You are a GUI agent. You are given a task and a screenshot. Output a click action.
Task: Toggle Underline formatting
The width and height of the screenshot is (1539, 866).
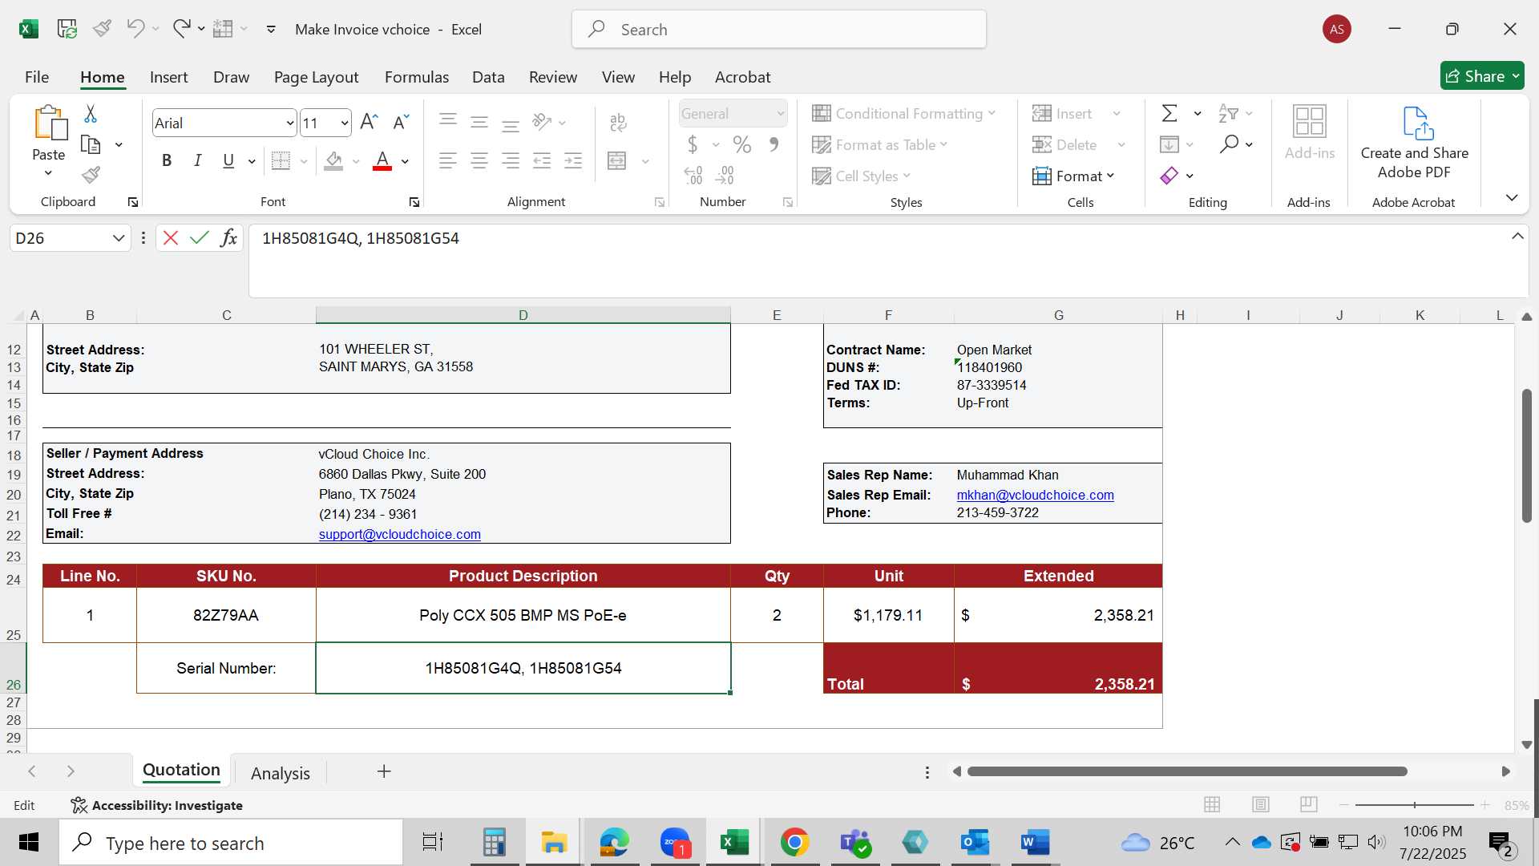[x=228, y=160]
